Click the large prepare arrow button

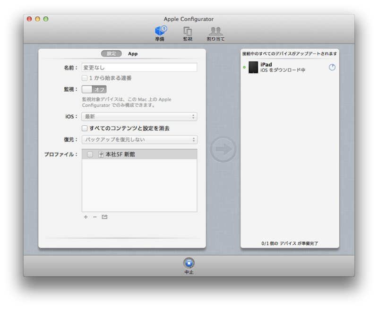[223, 149]
